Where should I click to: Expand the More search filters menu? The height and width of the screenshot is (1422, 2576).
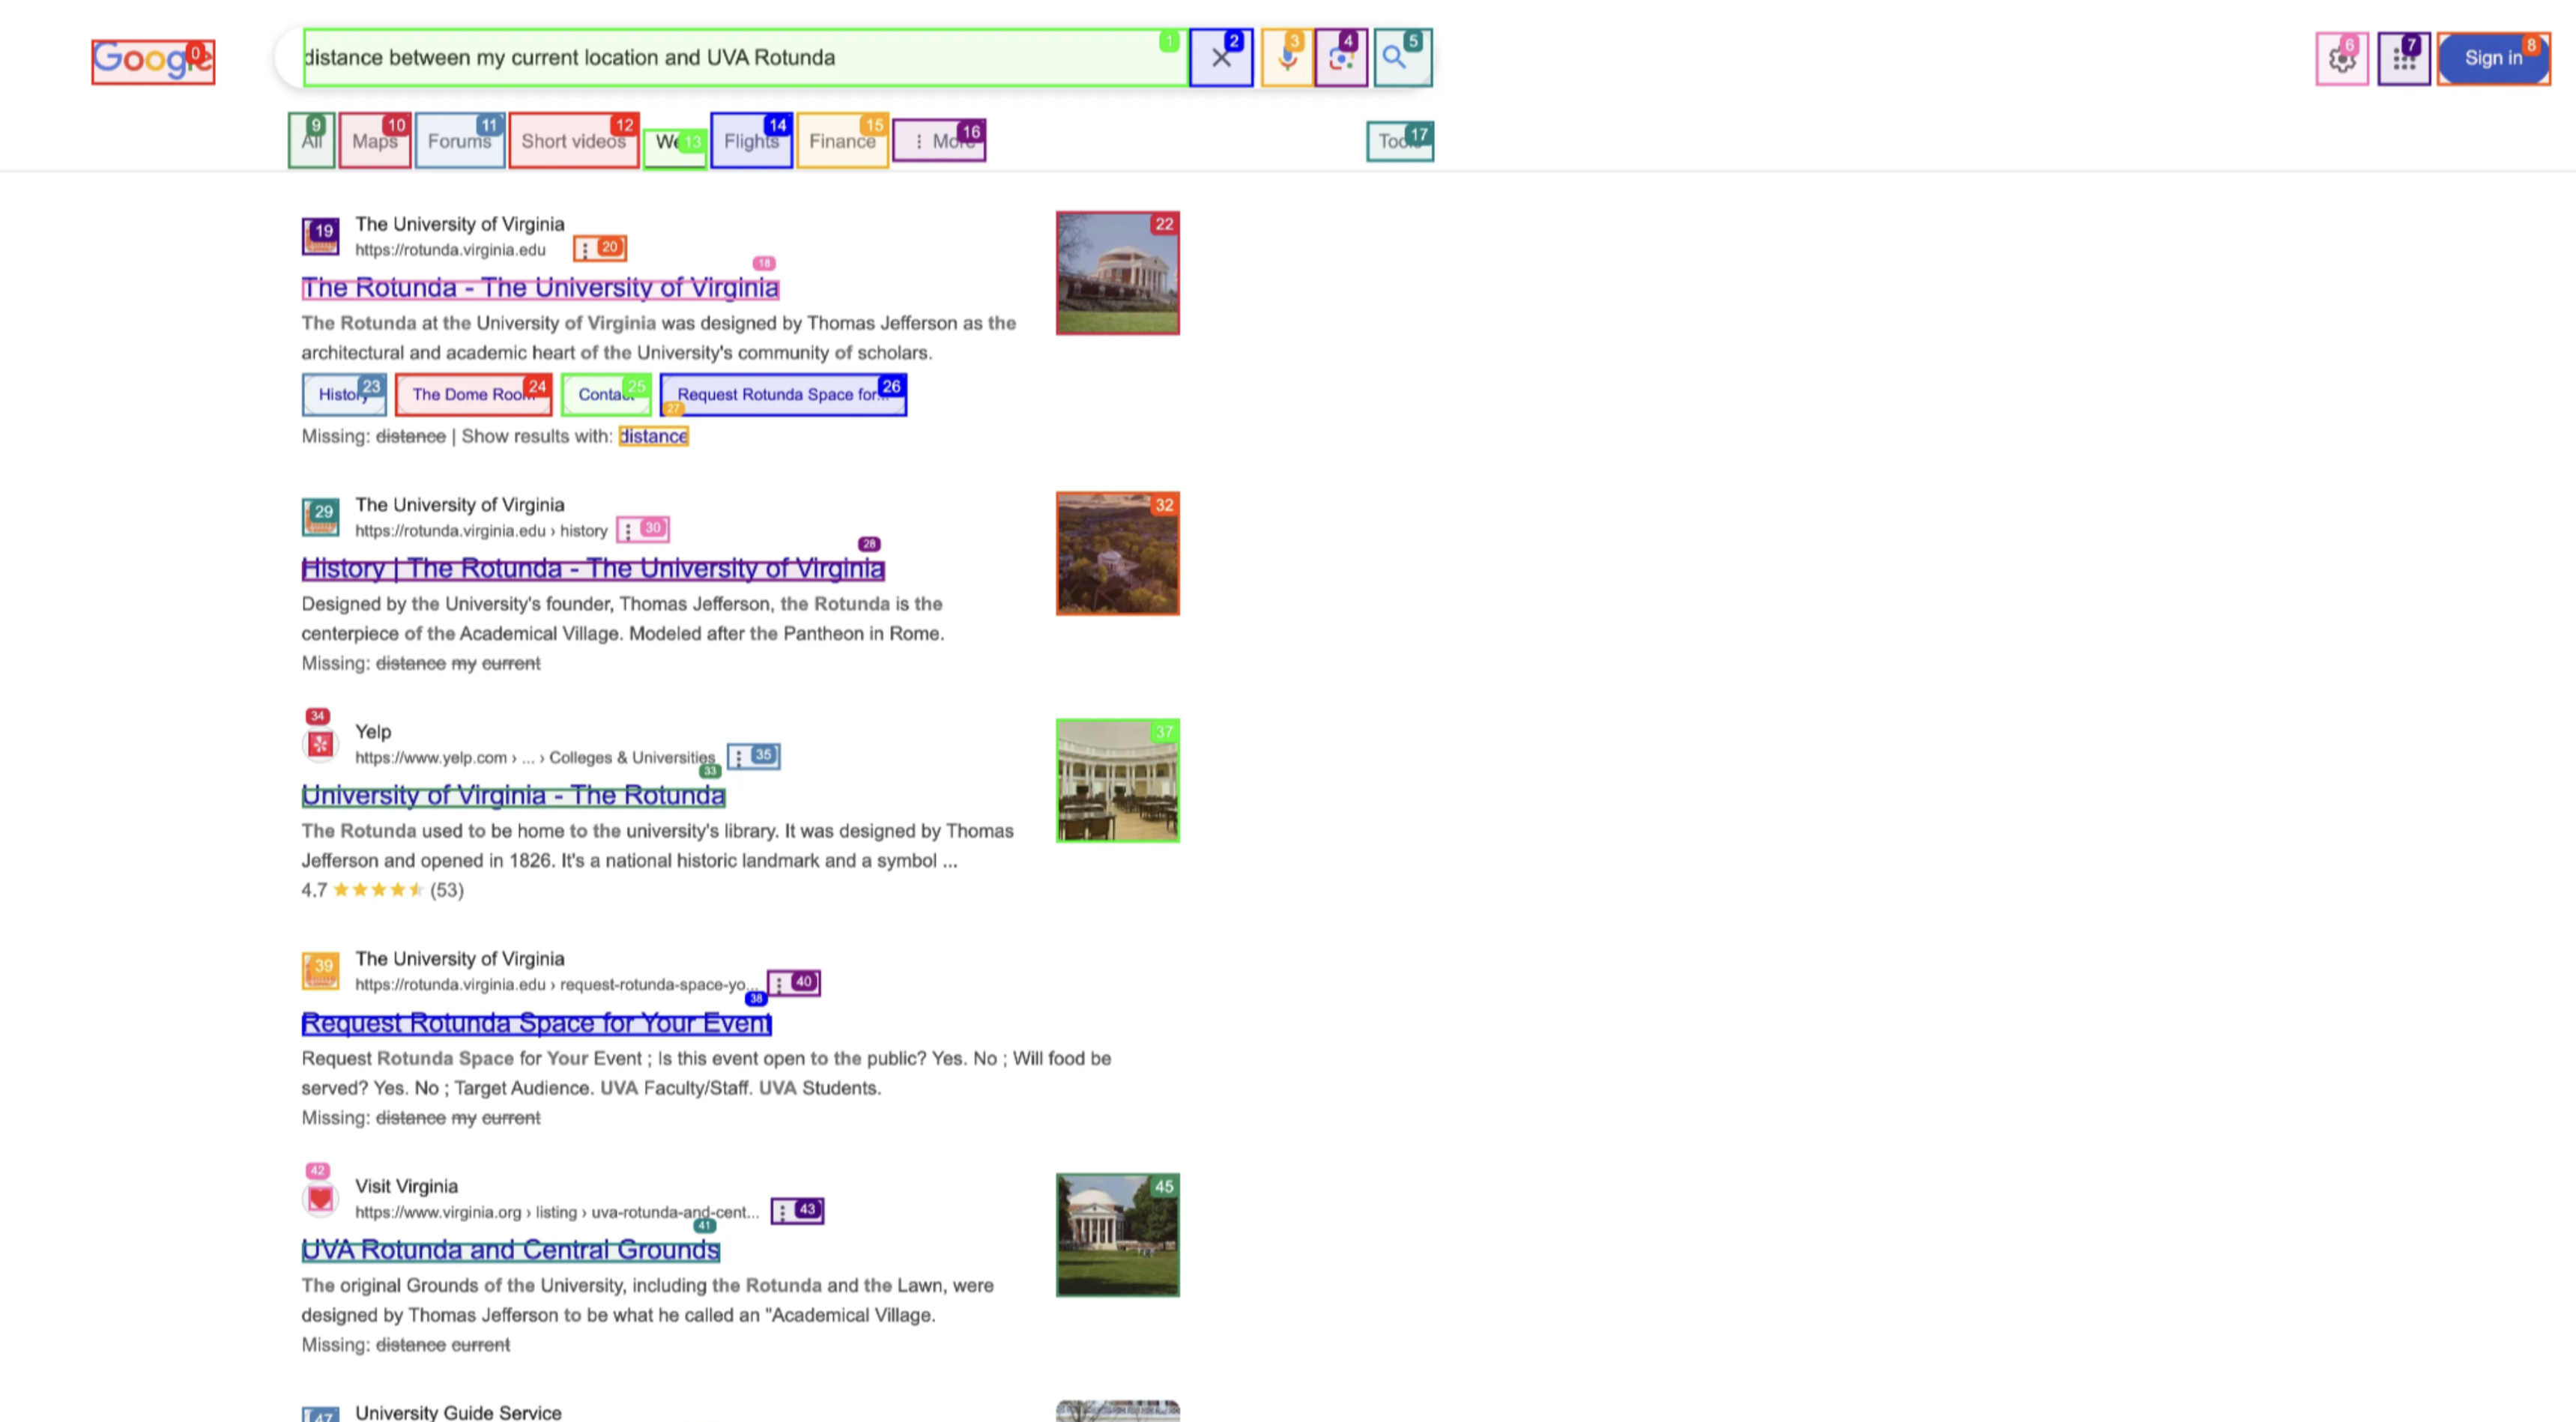point(938,141)
